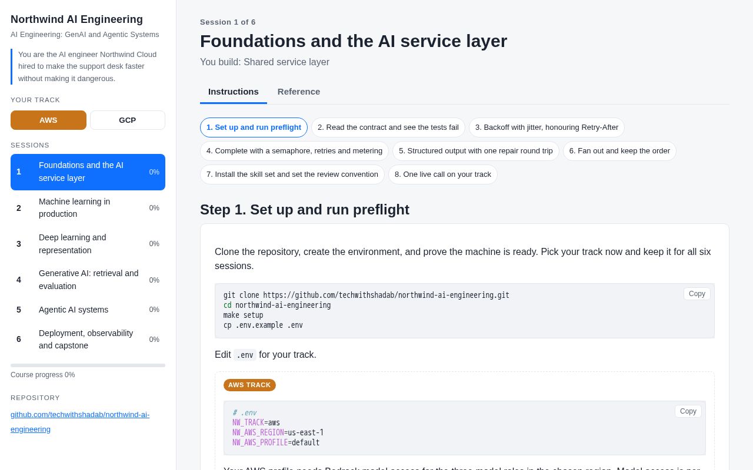The image size is (753, 470).
Task: Click the 'NW_AWS_REGION=us-east-1' line
Action: [x=278, y=433]
